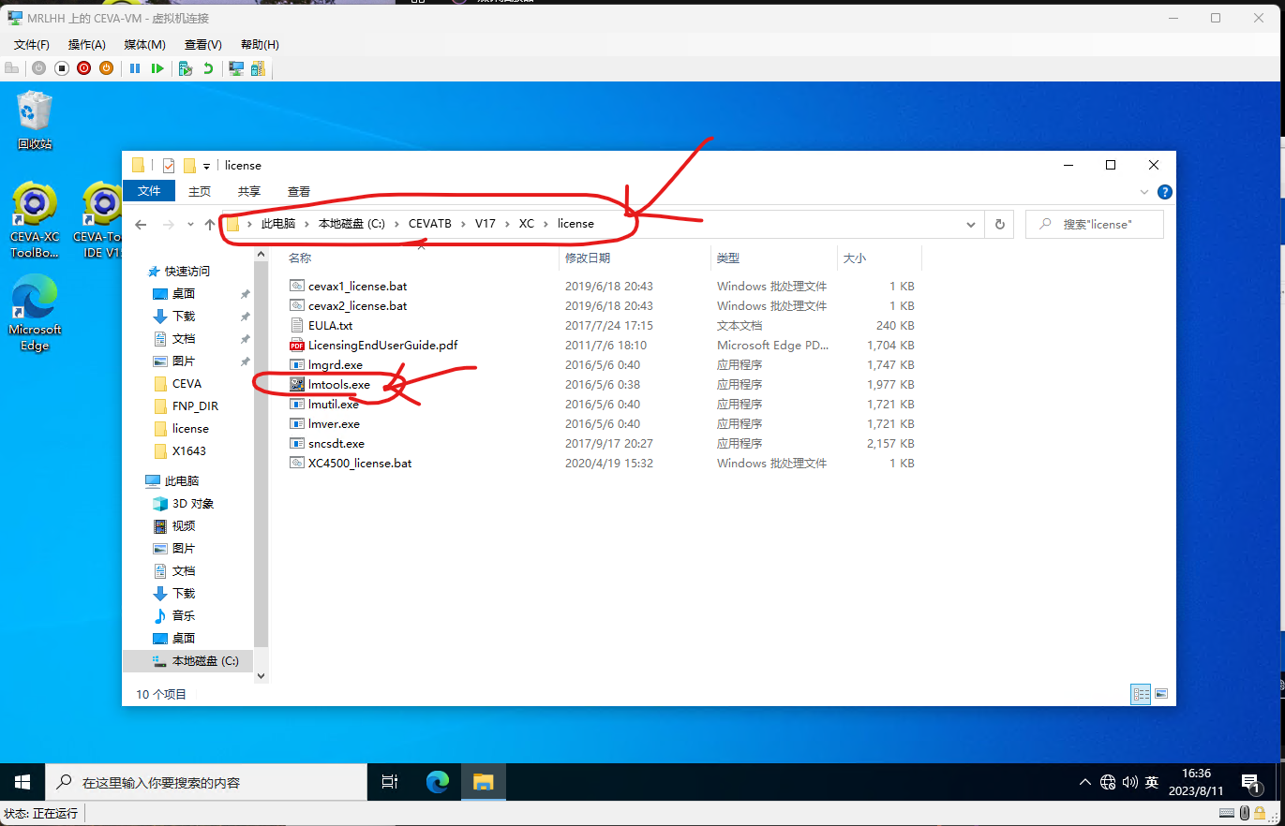Screen dimensions: 1285x826
Task: Open FNP_DIR folder in sidebar
Action: (x=195, y=406)
